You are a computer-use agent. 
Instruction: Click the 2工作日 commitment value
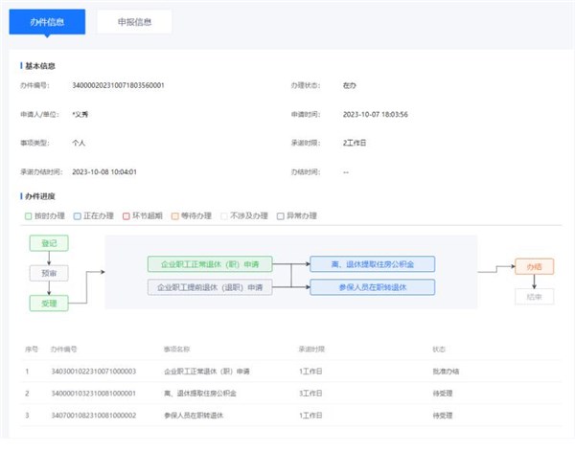click(x=355, y=143)
